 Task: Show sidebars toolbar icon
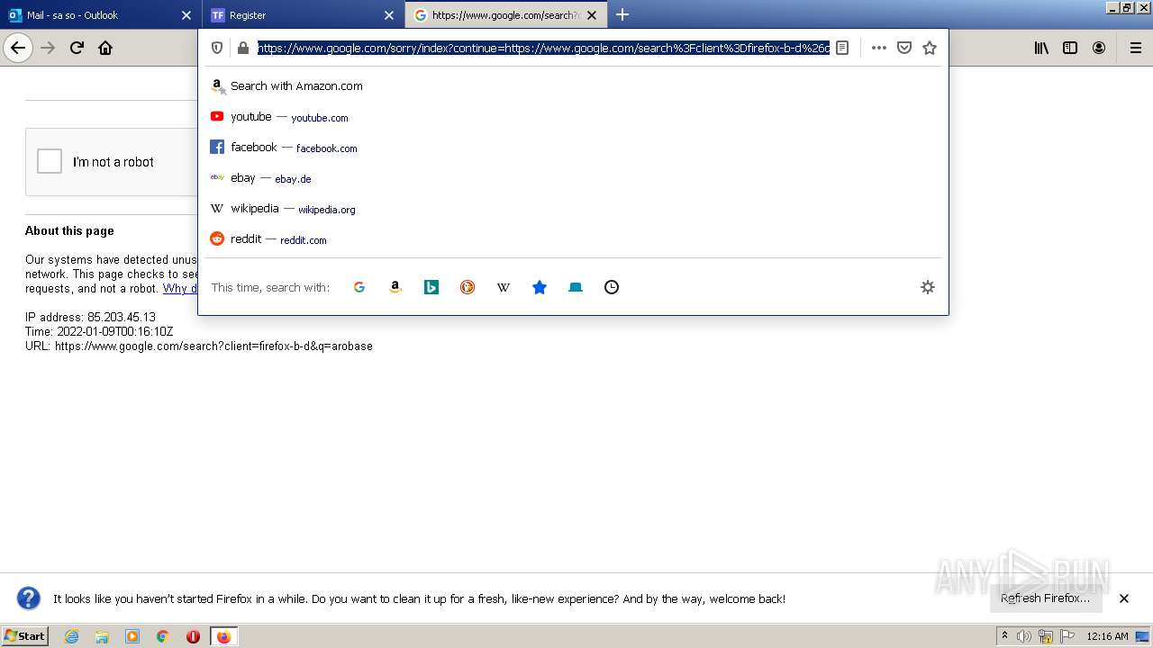point(1070,48)
